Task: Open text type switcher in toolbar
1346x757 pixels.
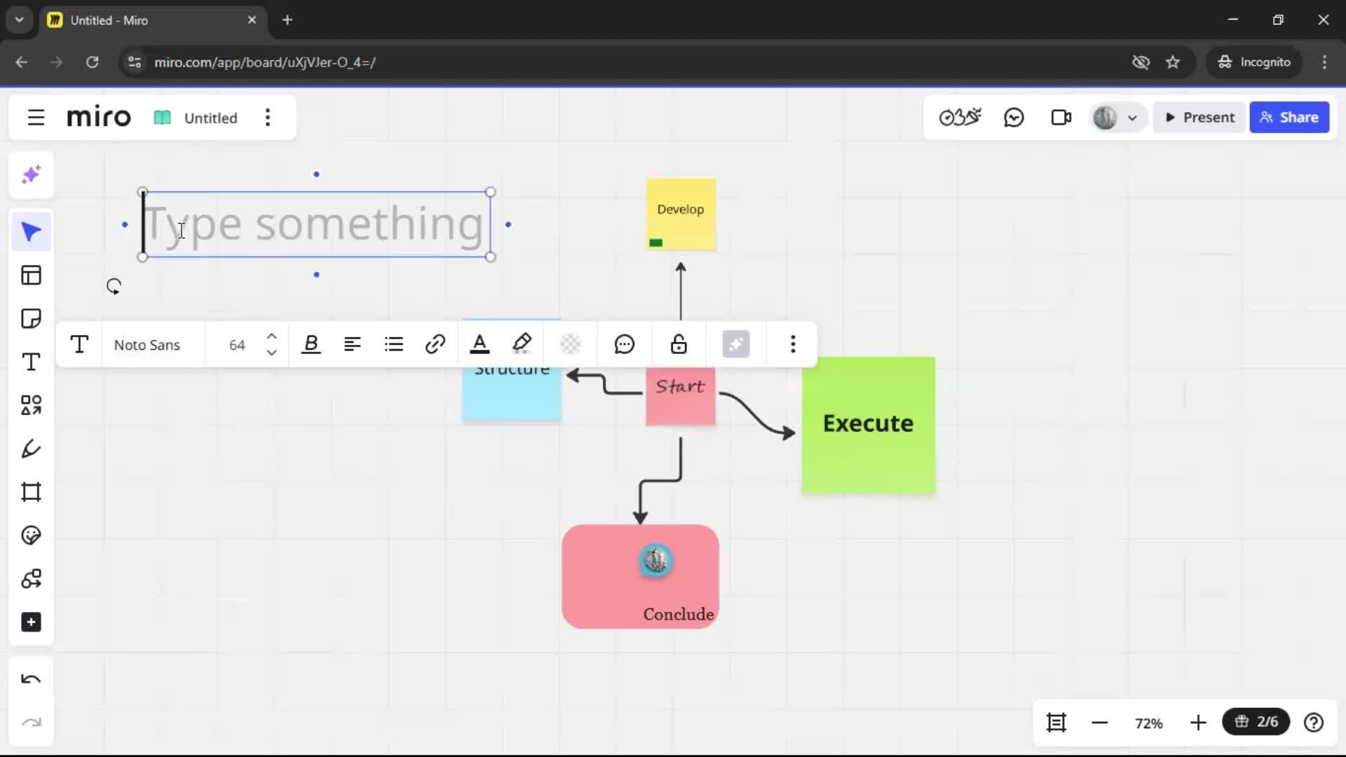Action: click(79, 345)
